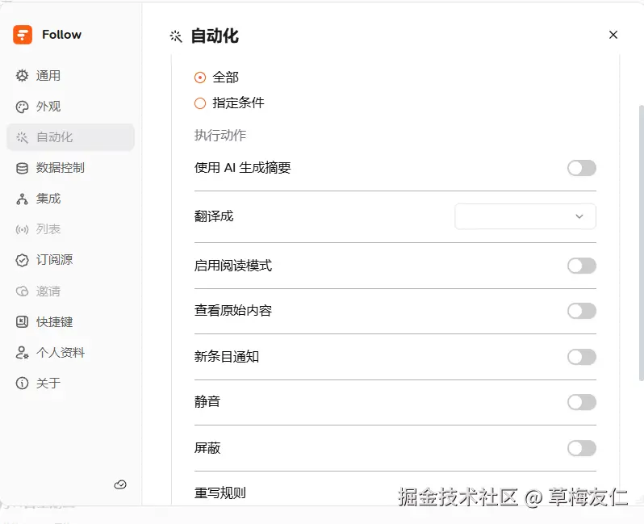Click the settings panel vertical scrollbar
This screenshot has height=524, width=644.
[x=640, y=242]
